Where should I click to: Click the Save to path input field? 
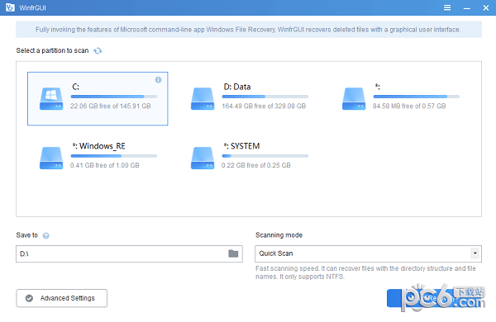pyautogui.click(x=129, y=253)
